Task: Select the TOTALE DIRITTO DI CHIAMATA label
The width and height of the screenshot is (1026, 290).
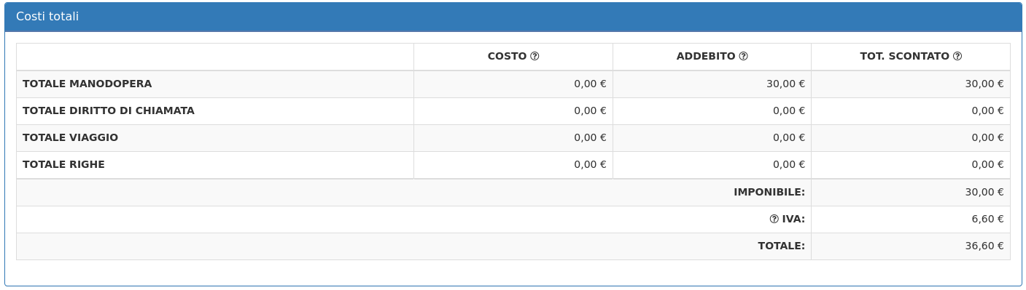Action: [109, 111]
